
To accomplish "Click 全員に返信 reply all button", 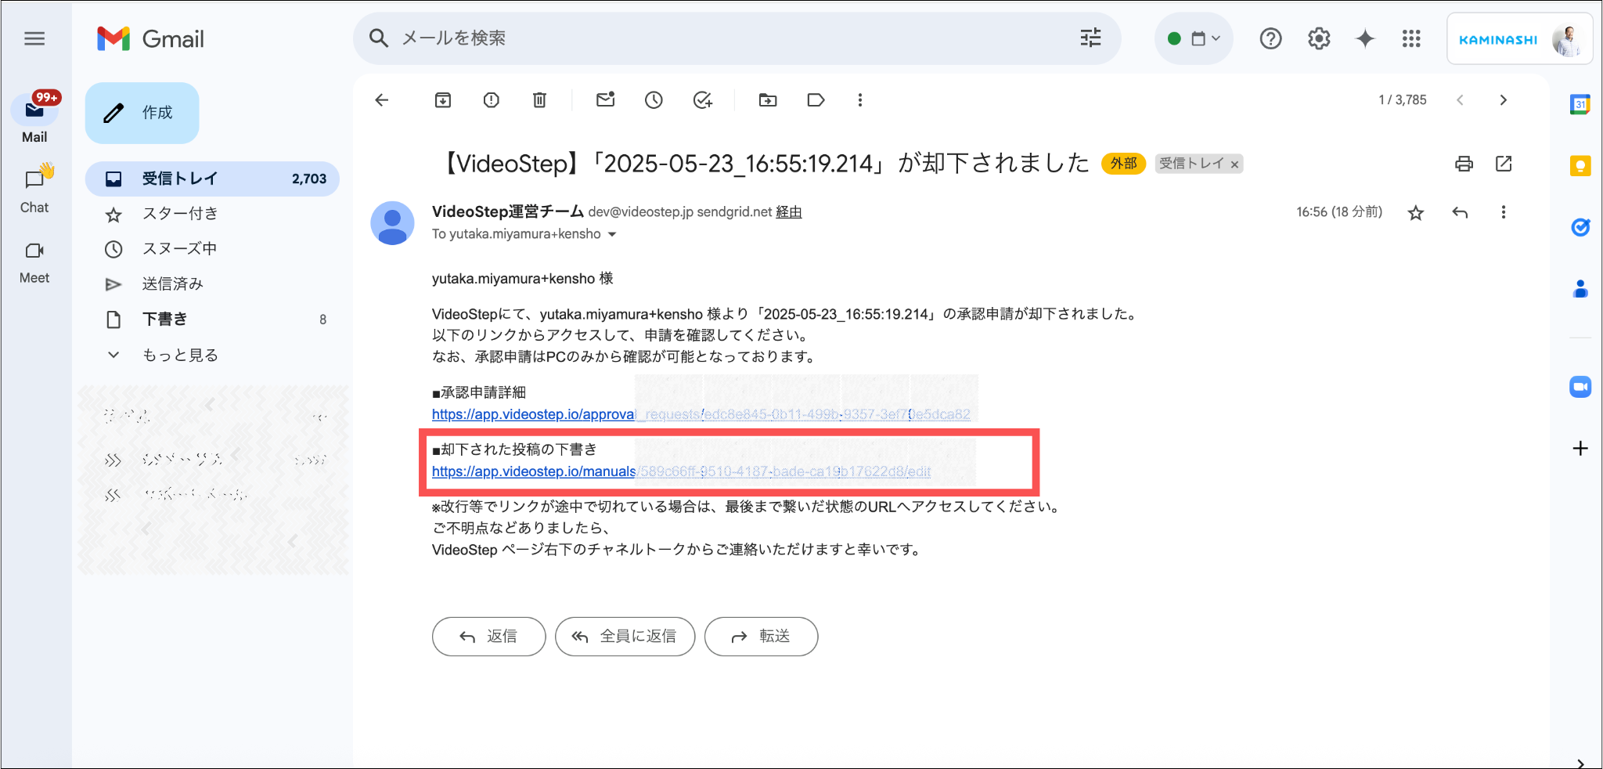I will (x=625, y=637).
